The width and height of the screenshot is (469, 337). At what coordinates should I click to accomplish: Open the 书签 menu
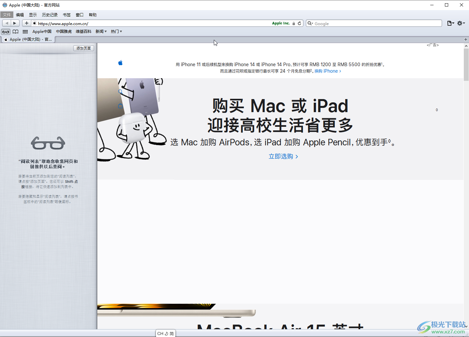coord(67,15)
